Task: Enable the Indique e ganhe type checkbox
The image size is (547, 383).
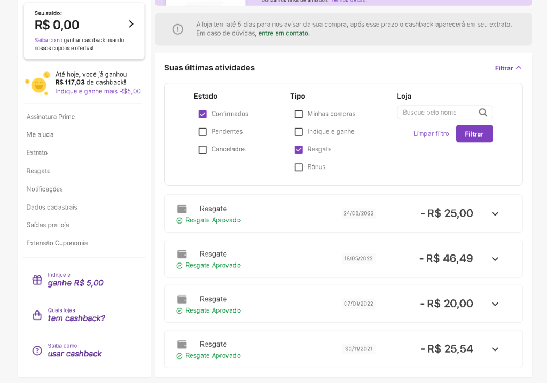Action: [x=299, y=132]
